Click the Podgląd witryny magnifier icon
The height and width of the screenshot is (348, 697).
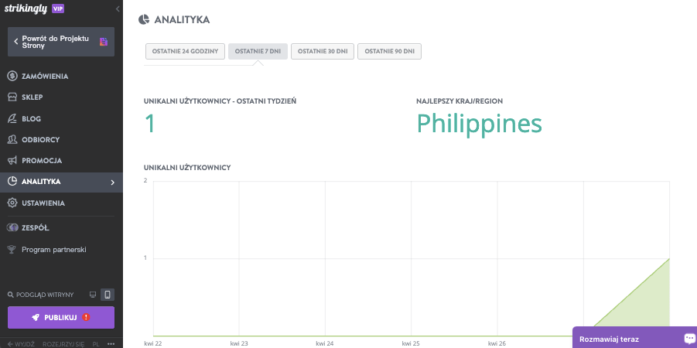pyautogui.click(x=11, y=295)
